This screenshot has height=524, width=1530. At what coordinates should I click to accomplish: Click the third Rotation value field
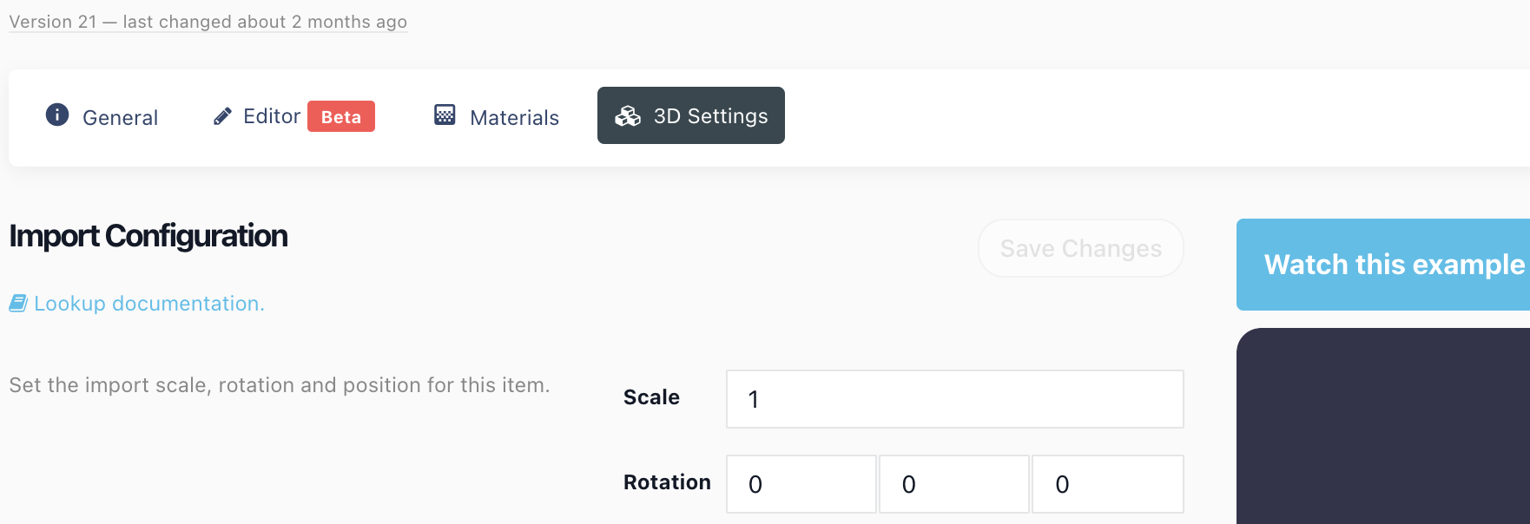click(1108, 484)
